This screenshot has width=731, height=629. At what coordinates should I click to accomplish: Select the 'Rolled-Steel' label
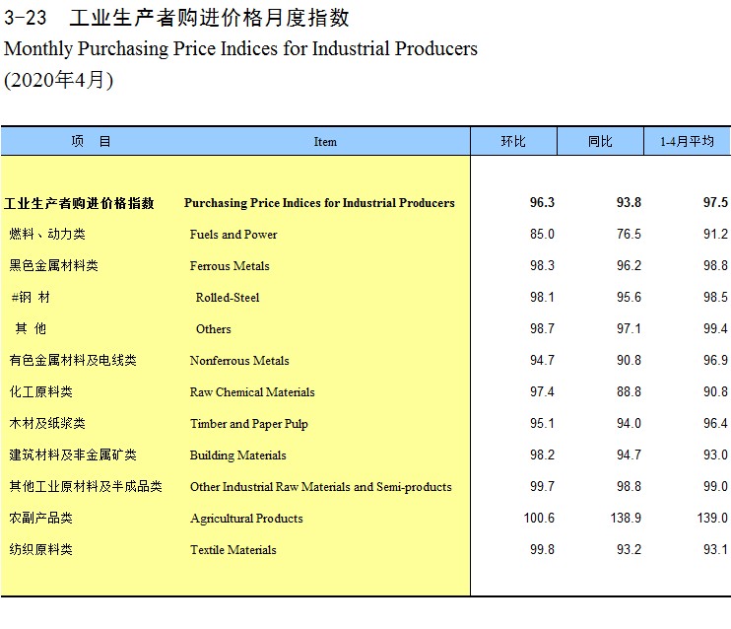click(x=228, y=298)
